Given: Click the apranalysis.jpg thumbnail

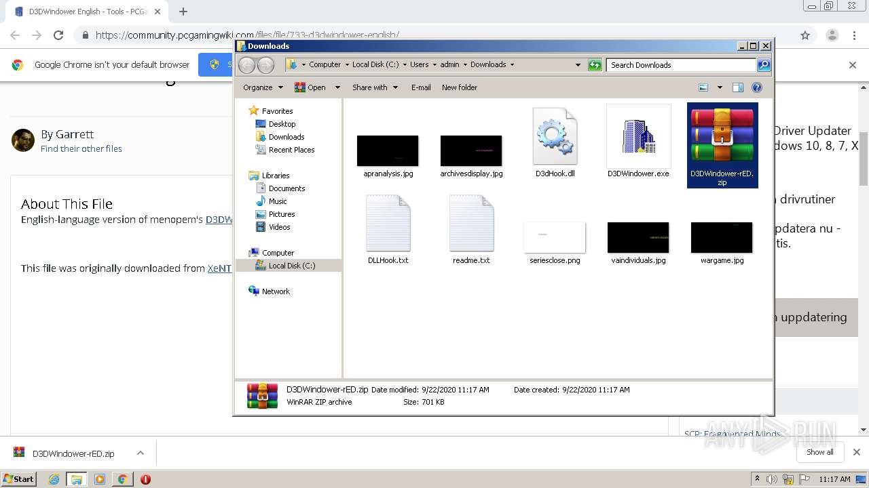Looking at the screenshot, I should tap(388, 150).
